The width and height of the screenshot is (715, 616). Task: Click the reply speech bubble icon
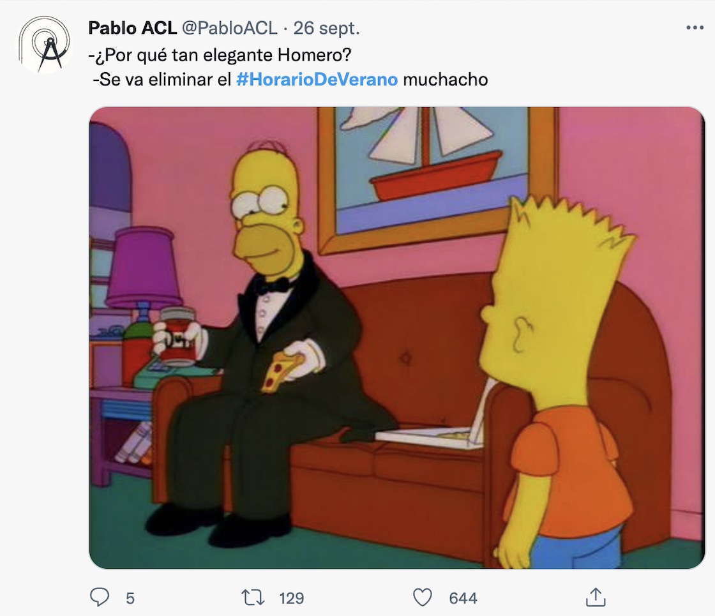(100, 597)
